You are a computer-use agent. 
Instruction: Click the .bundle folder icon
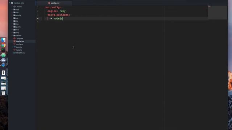14,6
